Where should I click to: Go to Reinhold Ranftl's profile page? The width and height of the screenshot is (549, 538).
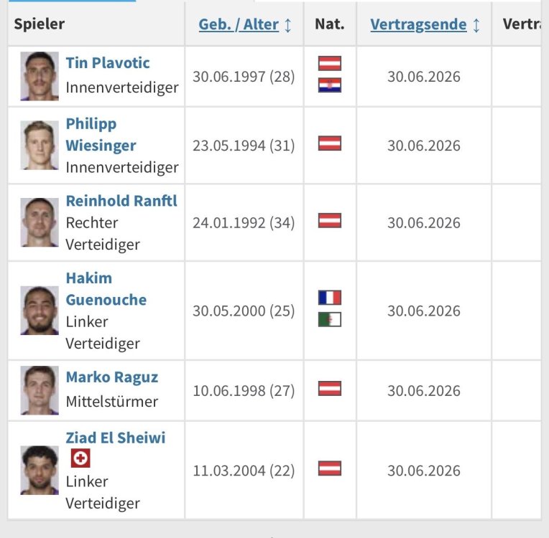(121, 200)
